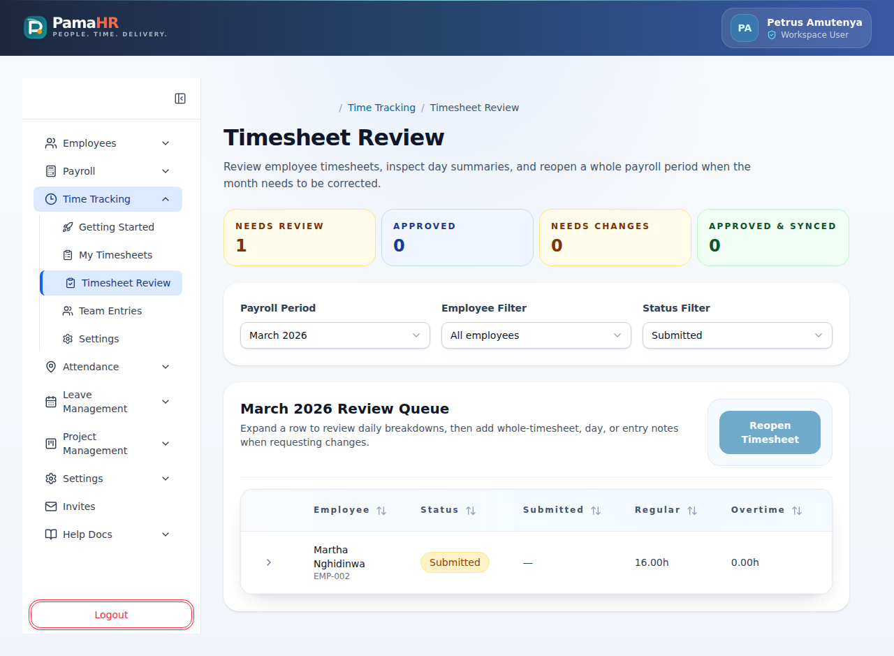Click the Needs Changes summary card
The image size is (894, 656).
point(615,238)
